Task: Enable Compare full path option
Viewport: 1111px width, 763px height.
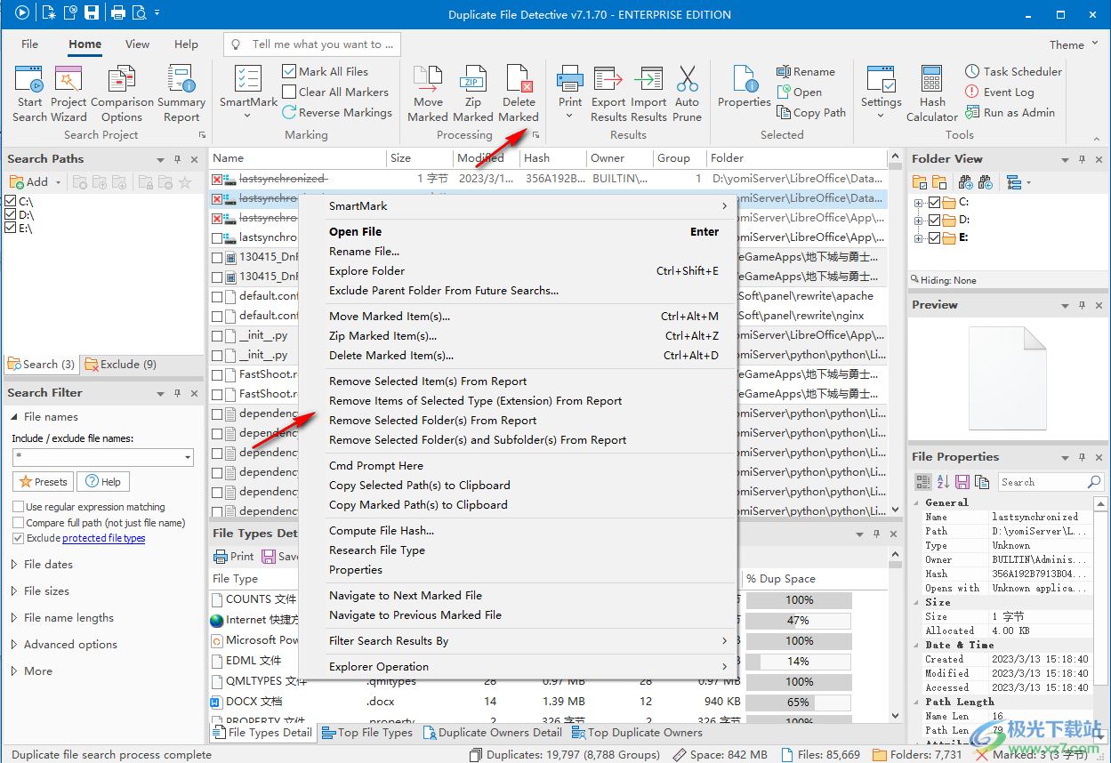Action: coord(18,523)
